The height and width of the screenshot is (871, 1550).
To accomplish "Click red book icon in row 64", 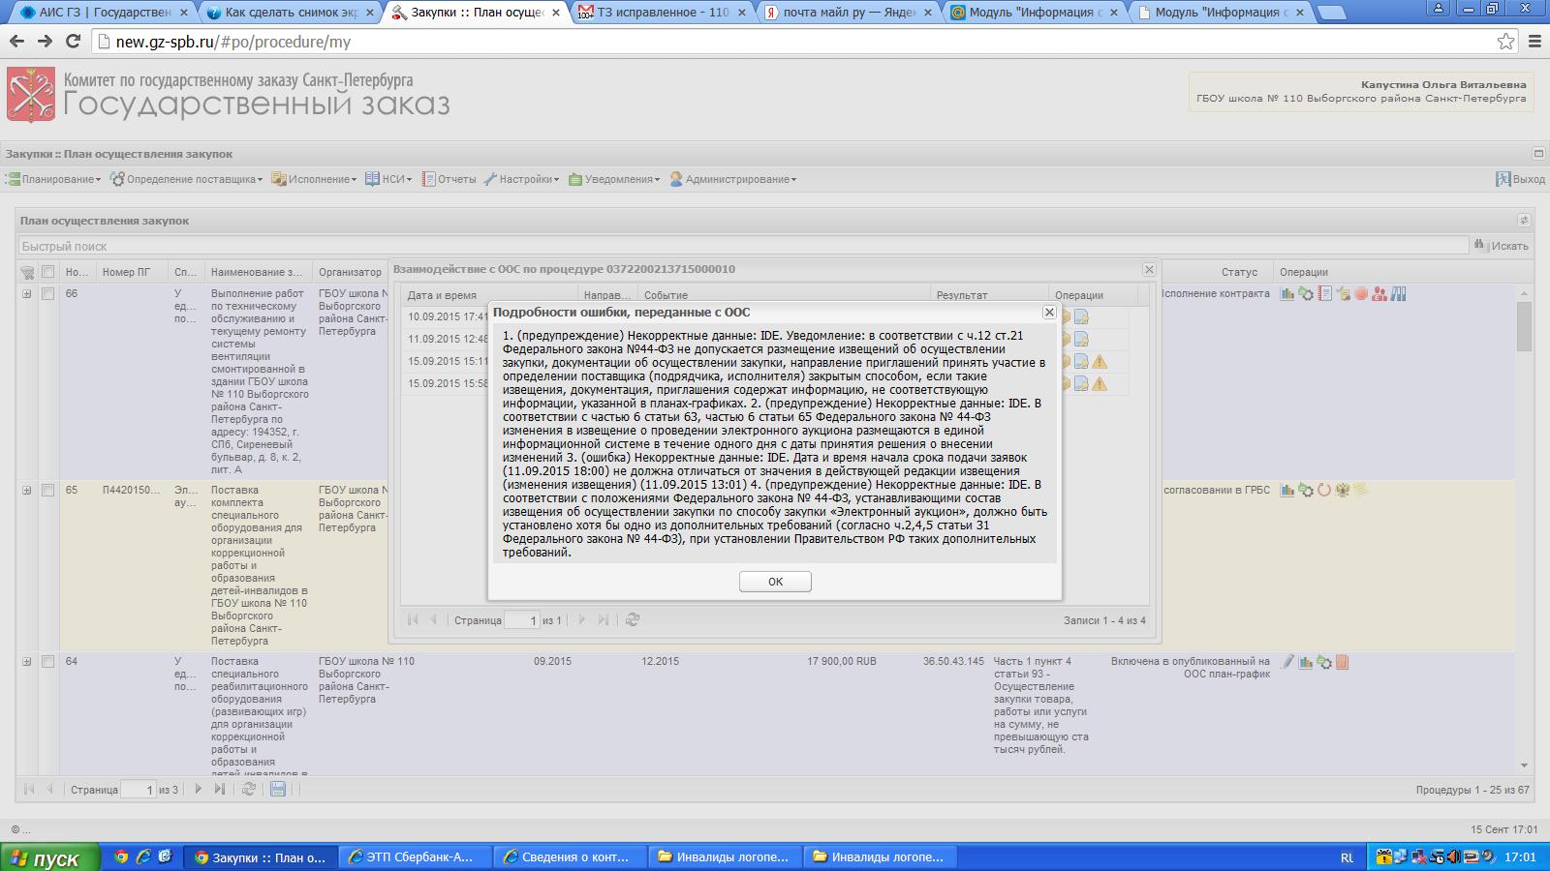I will [x=1343, y=662].
